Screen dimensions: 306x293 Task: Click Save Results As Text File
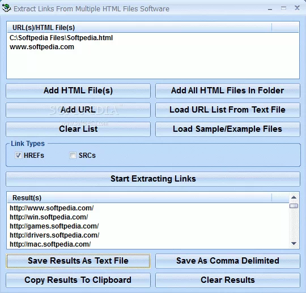pos(78,261)
